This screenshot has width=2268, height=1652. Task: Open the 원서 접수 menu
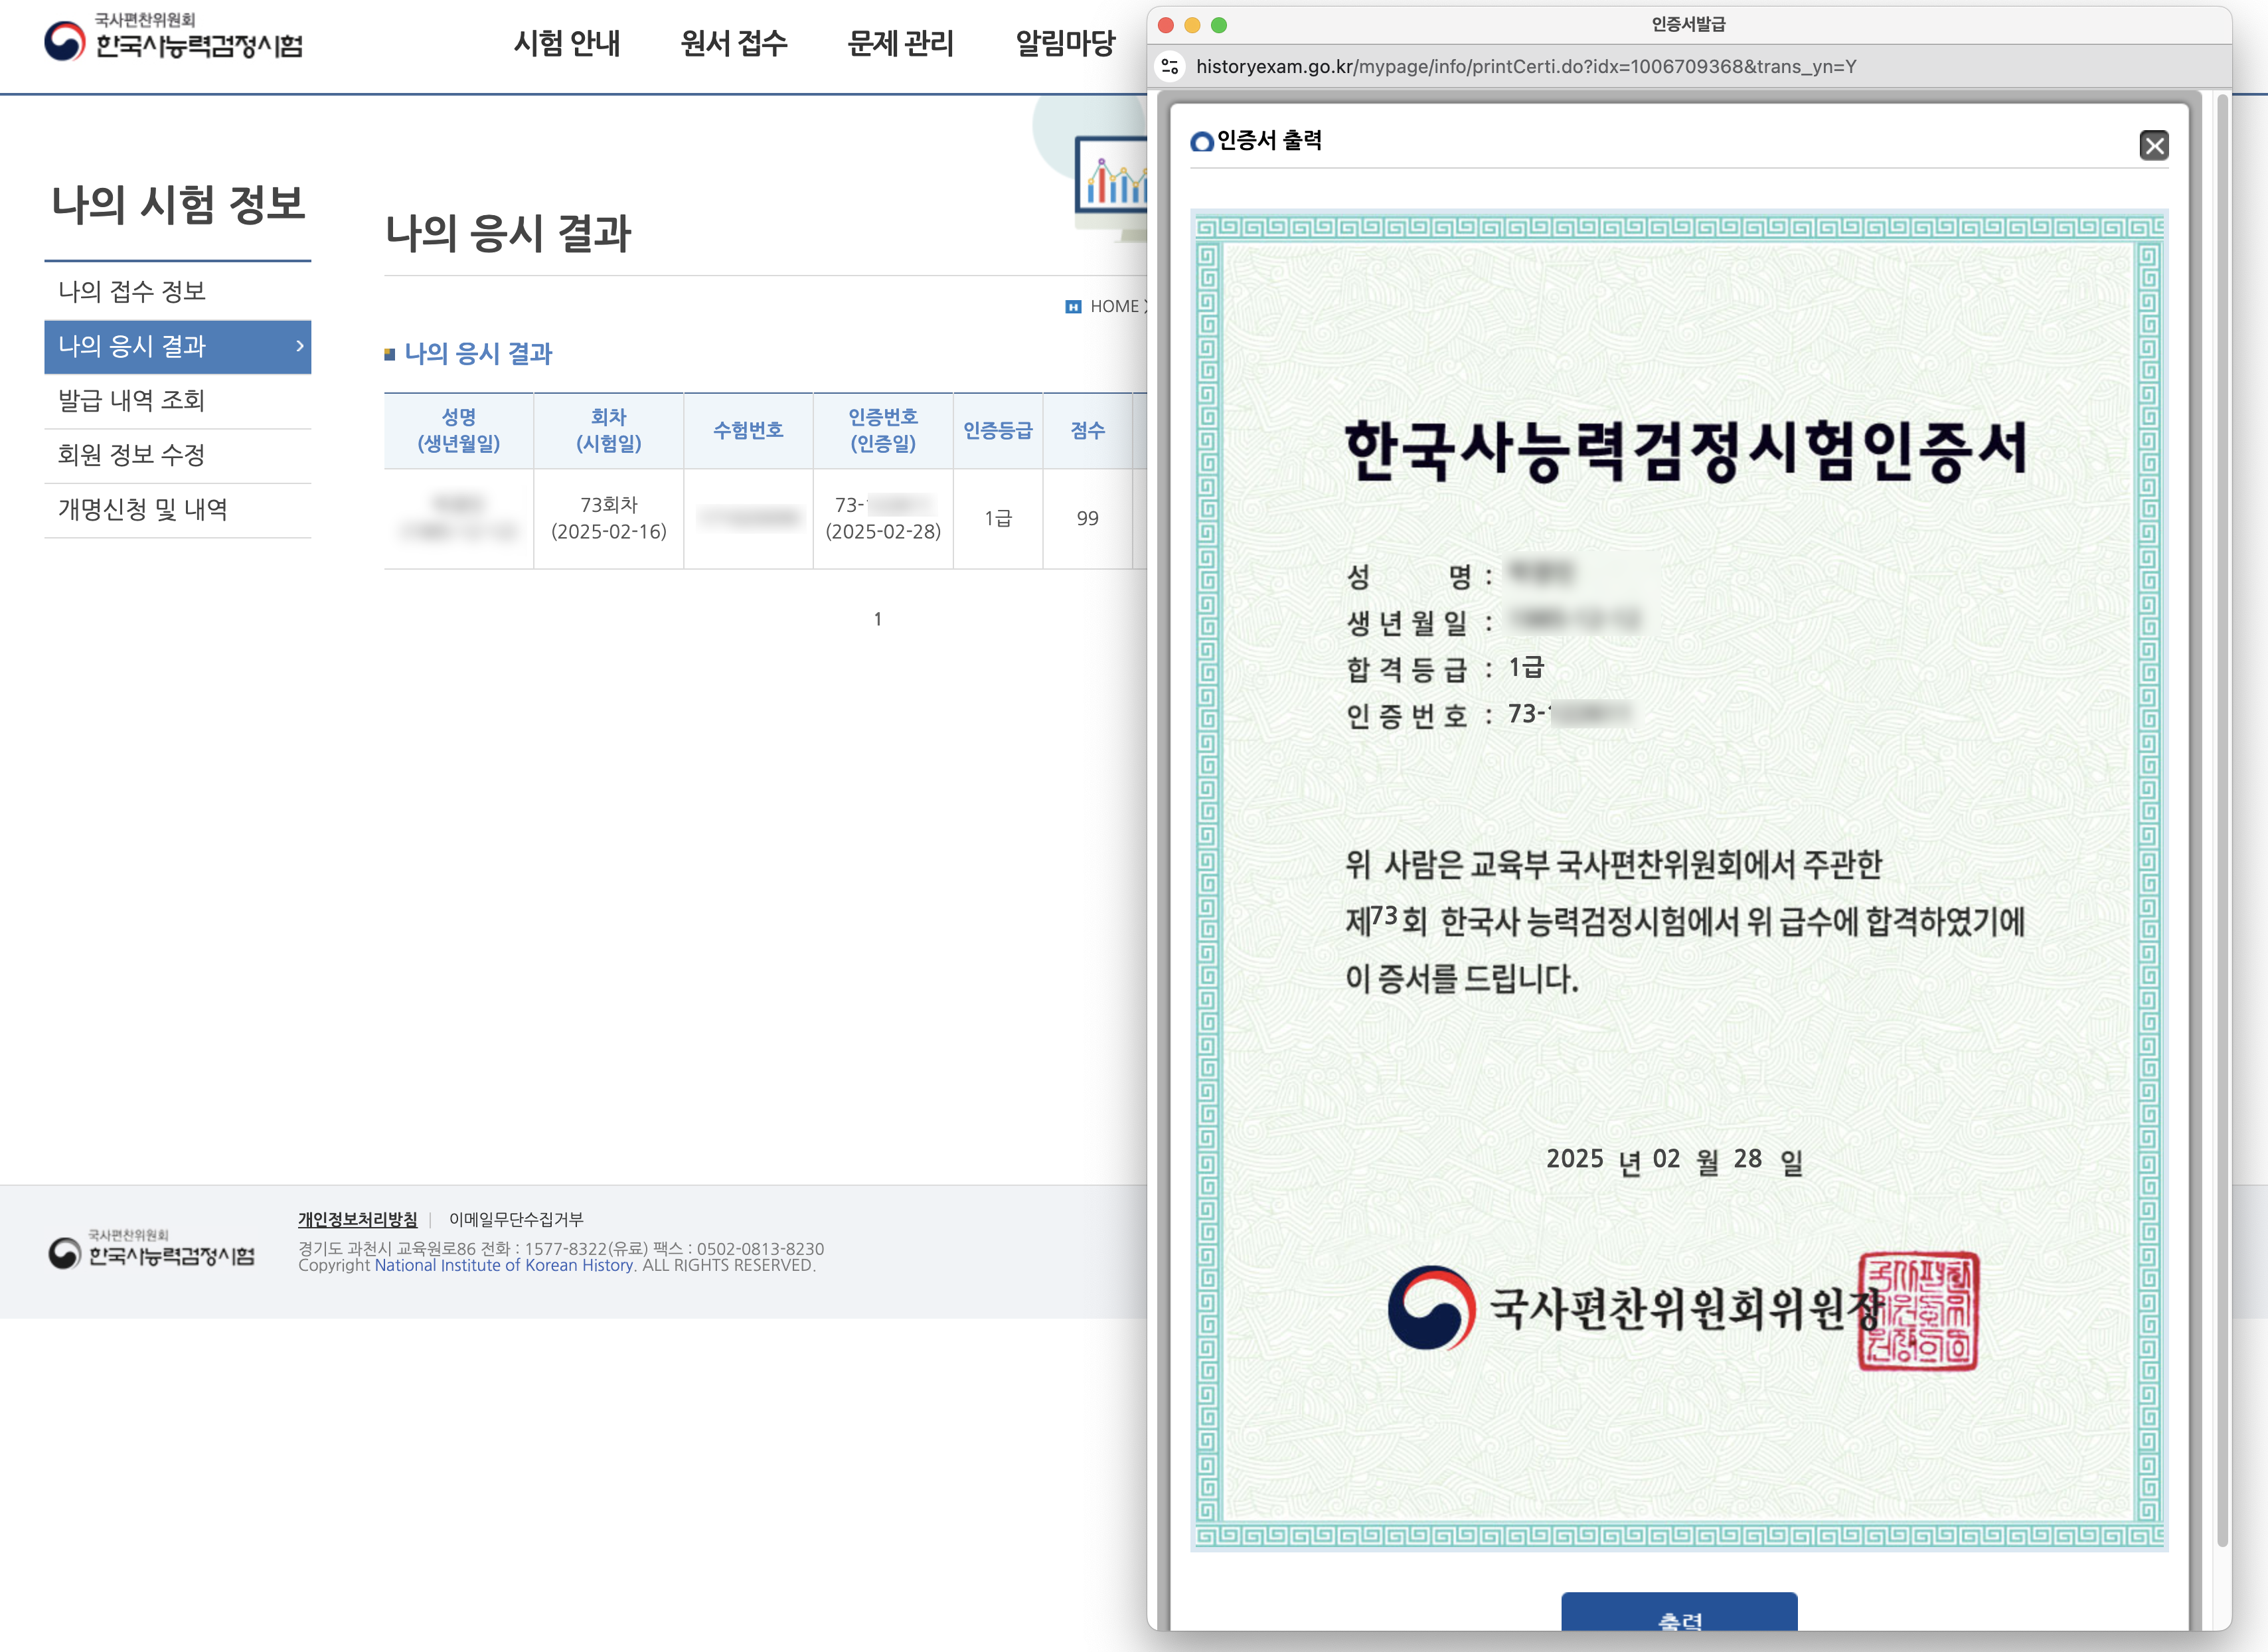734,44
